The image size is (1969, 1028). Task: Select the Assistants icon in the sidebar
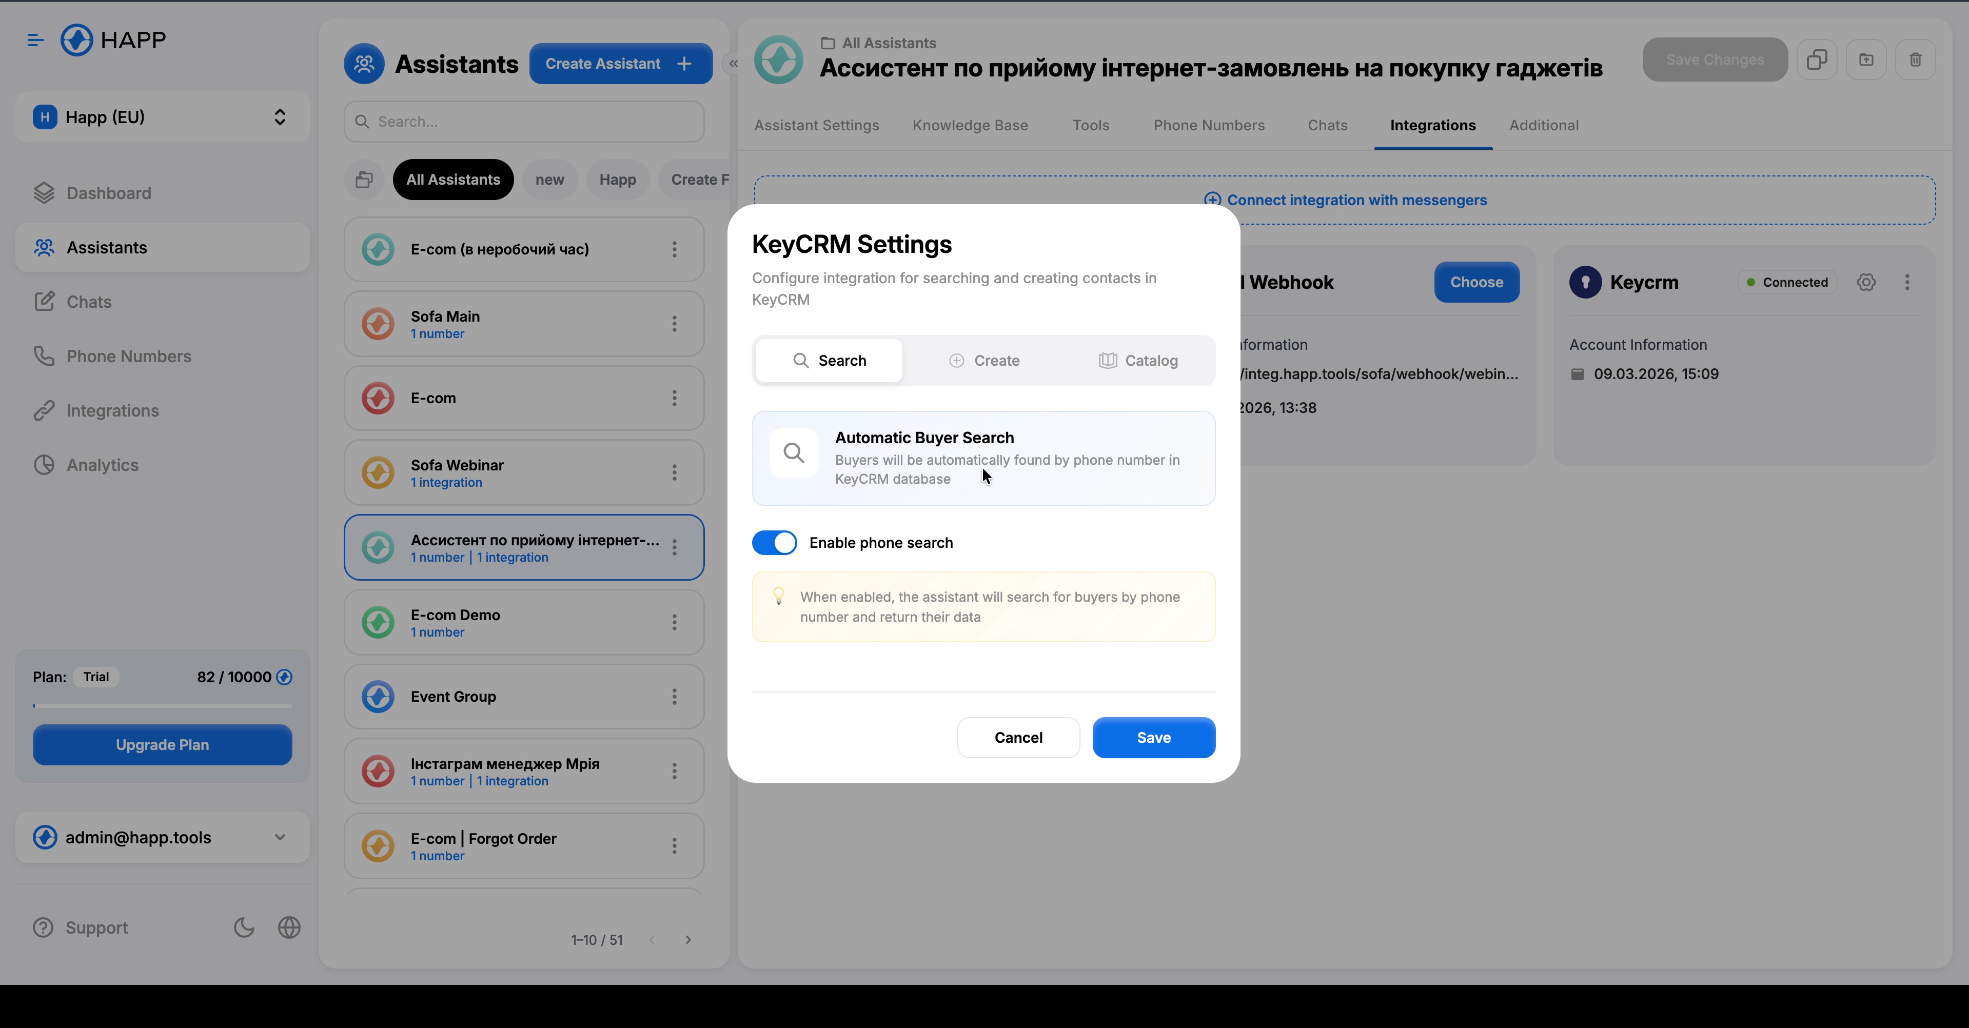pos(44,247)
